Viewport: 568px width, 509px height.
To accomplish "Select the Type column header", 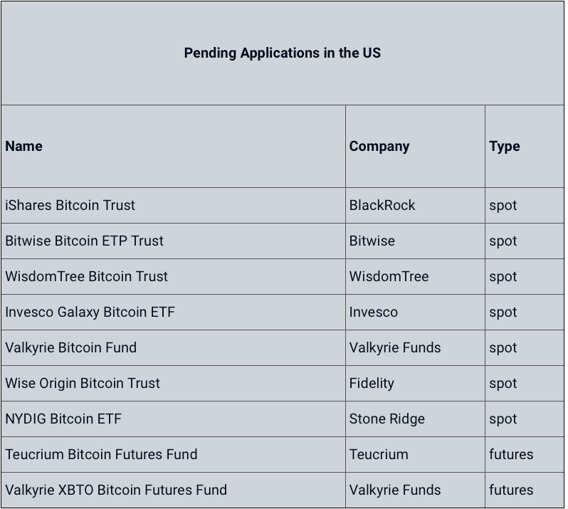I will pos(504,147).
